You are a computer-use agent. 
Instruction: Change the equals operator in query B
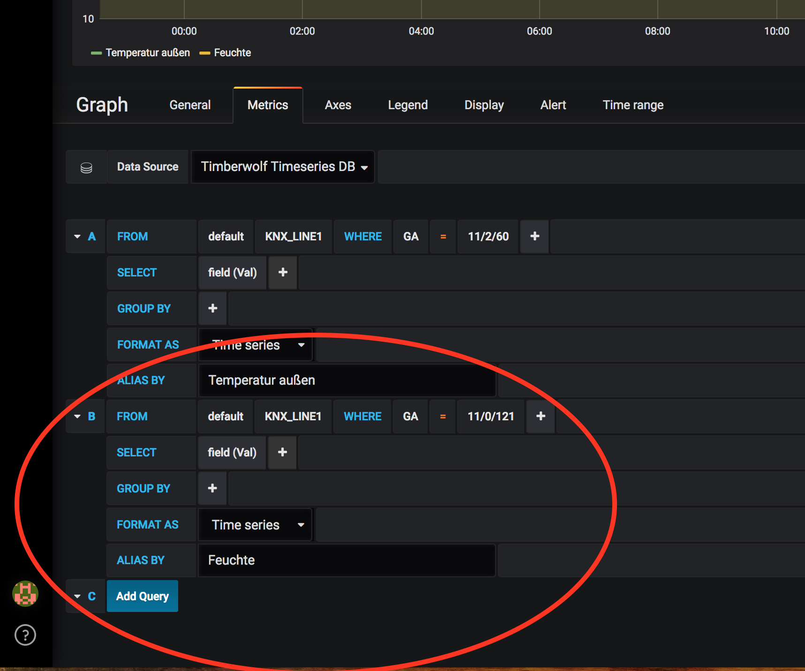click(x=443, y=417)
